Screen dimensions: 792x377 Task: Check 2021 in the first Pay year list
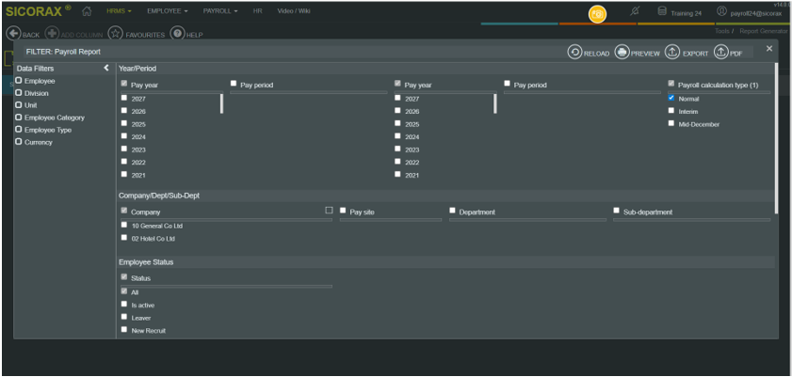[x=124, y=174]
